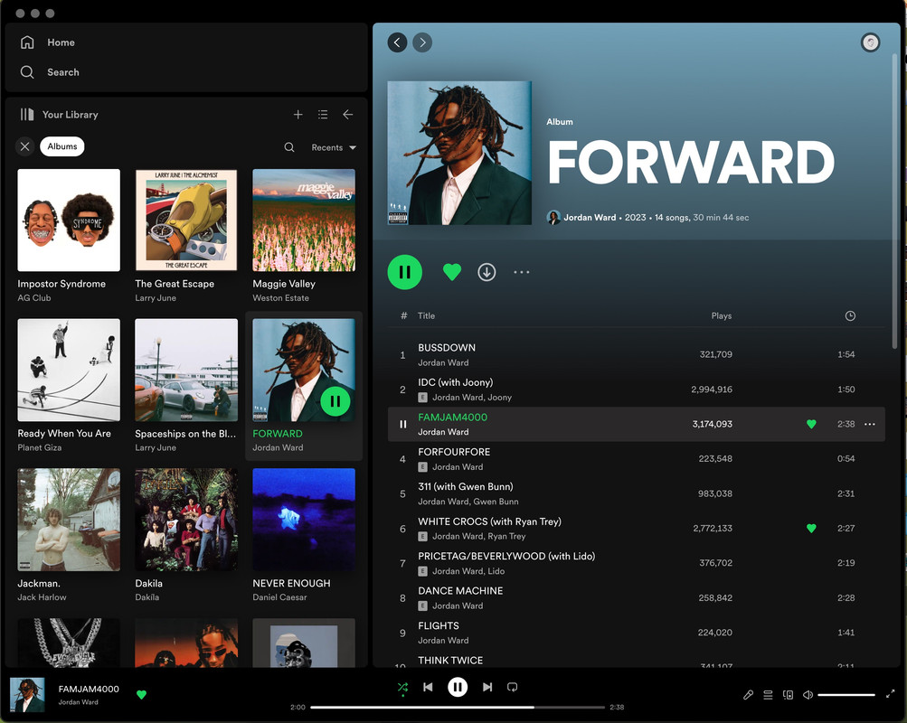Screen dimensions: 907x723
Task: Collapse Your Library panel
Action: click(x=59, y=115)
